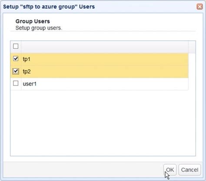Click the empty footer bar left of OK
The image size is (206, 181).
pyautogui.click(x=83, y=170)
